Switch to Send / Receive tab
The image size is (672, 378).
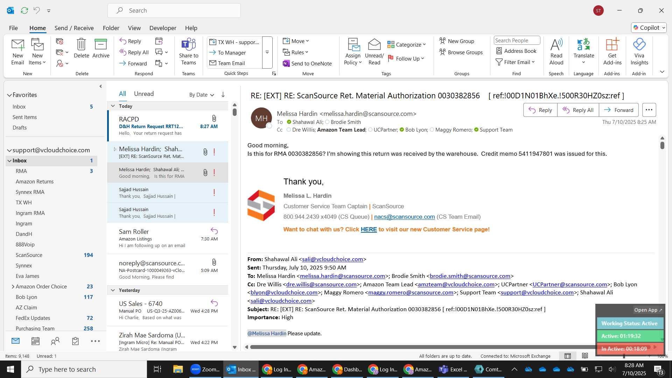coord(74,28)
